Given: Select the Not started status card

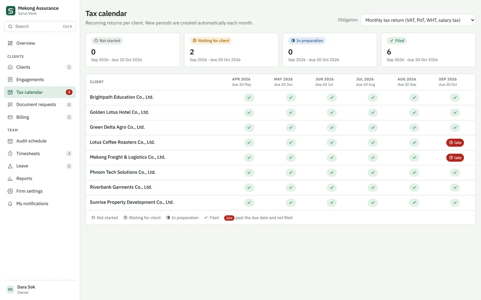Looking at the screenshot, I should tap(133, 50).
